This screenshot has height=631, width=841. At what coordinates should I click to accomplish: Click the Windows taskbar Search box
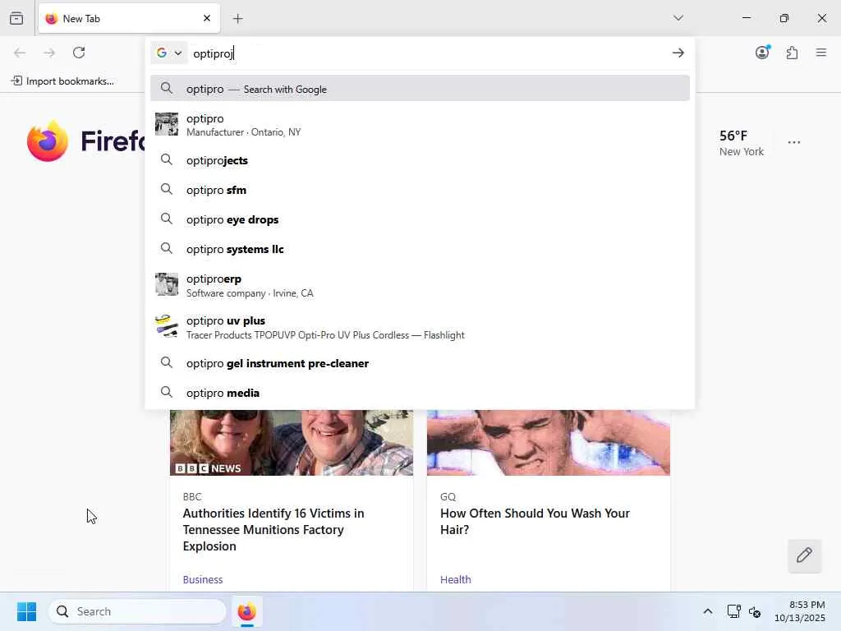137,611
